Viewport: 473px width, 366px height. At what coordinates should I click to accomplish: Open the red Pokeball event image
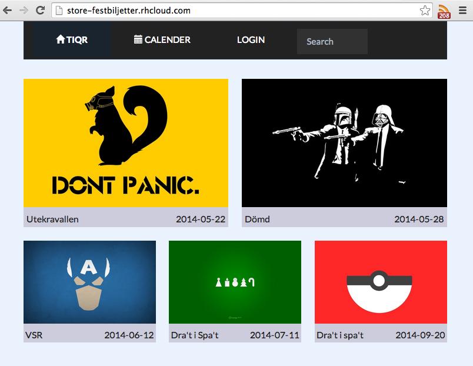[x=381, y=282]
